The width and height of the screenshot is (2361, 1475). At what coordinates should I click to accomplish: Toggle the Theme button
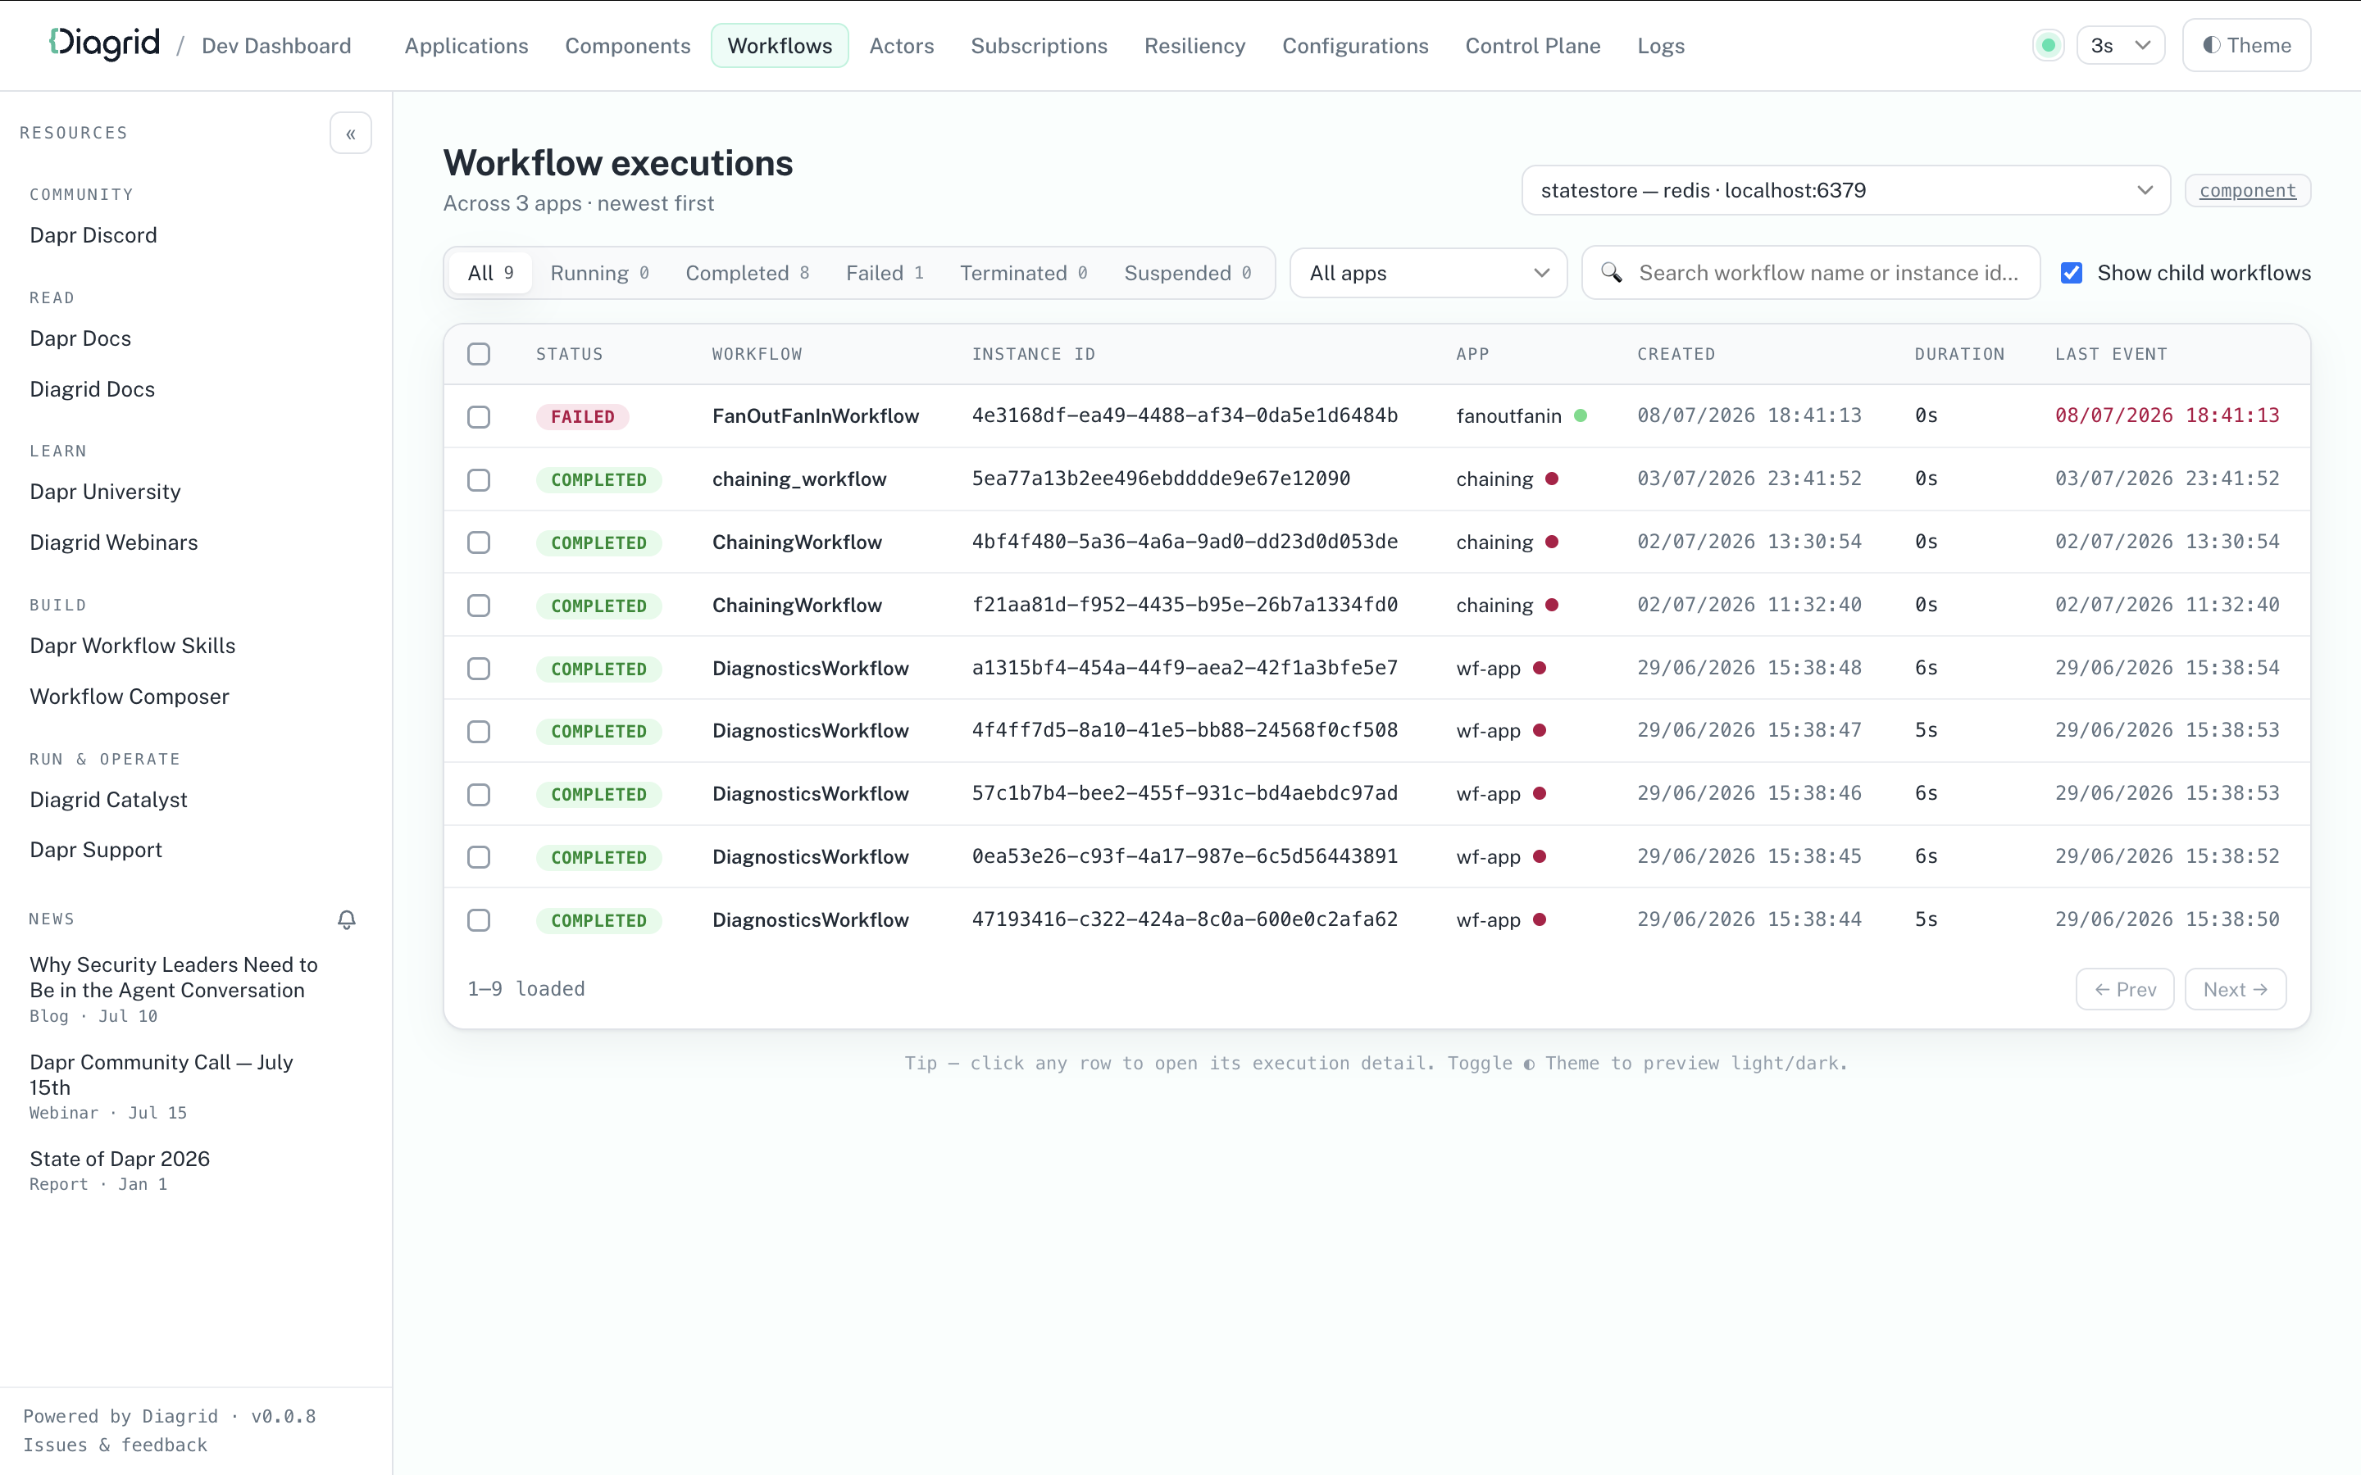click(2246, 46)
